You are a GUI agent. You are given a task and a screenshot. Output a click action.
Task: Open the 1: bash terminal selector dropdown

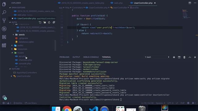tap(157, 57)
